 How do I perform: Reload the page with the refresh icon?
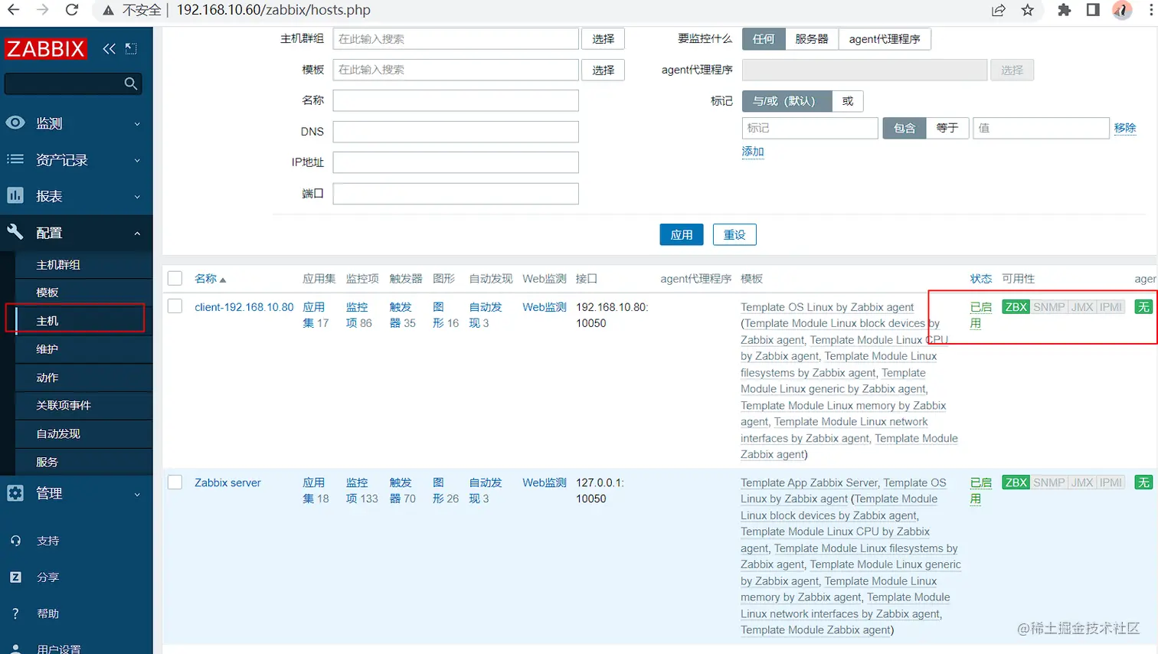tap(72, 10)
